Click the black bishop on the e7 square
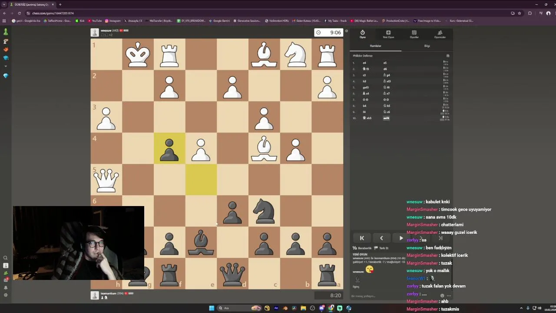 201,242
